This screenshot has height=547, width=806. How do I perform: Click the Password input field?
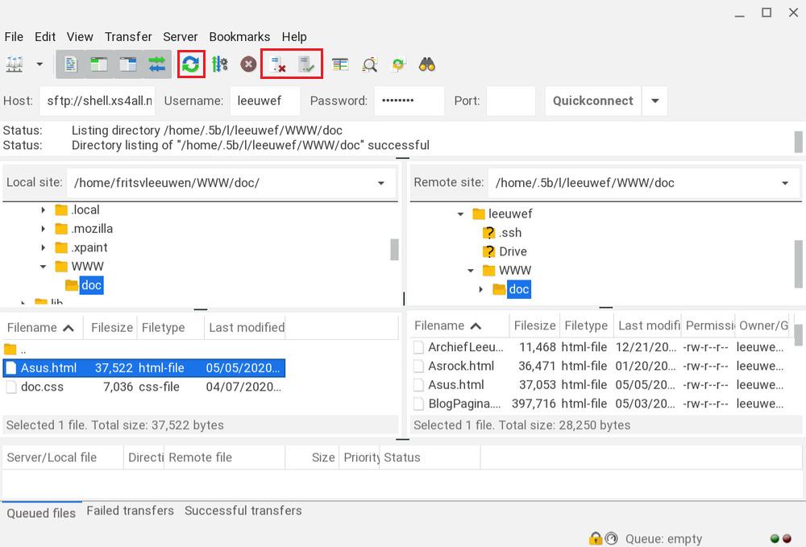point(409,101)
